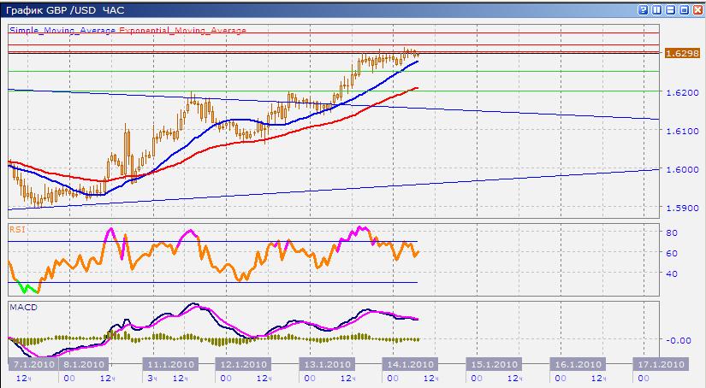This screenshot has height=388, width=706.
Task: Select the 14.1.2010 date marker
Action: [x=410, y=363]
